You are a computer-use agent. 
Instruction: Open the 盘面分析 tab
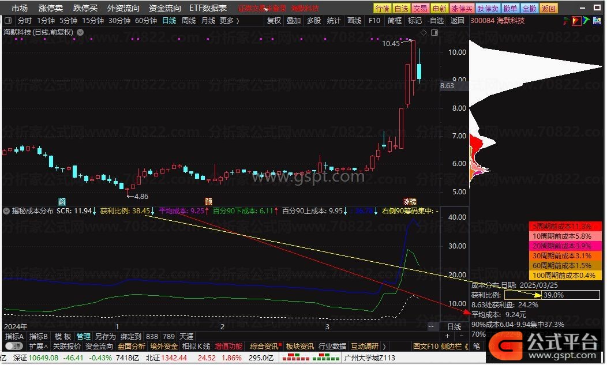click(x=132, y=346)
